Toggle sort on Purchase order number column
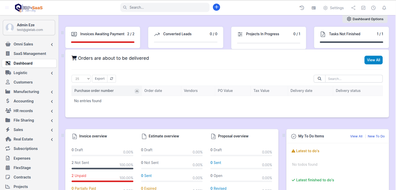 tap(137, 91)
